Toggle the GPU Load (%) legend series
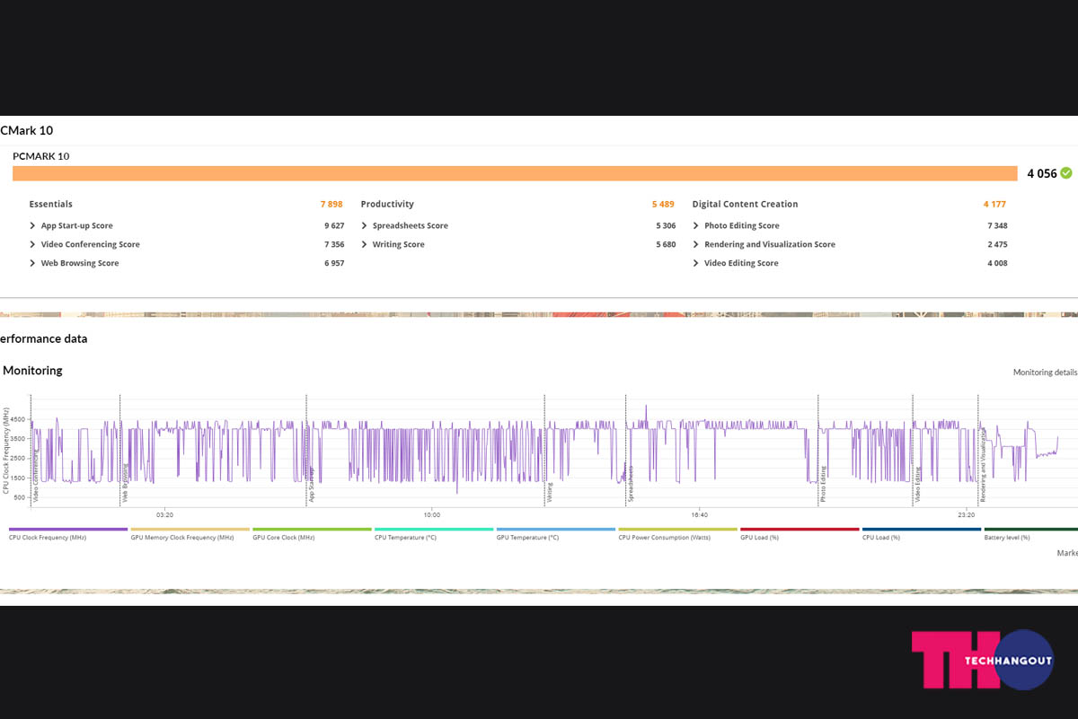The width and height of the screenshot is (1078, 719). [x=800, y=534]
